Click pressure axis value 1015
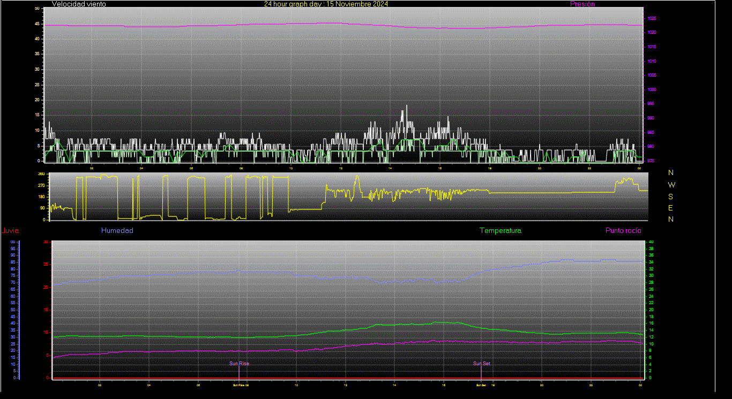Image resolution: width=732 pixels, height=399 pixels. point(652,47)
